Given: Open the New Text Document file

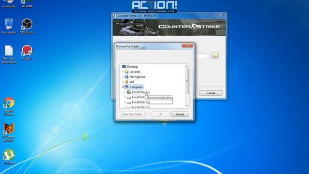Looking at the screenshot, I should 9,54.
